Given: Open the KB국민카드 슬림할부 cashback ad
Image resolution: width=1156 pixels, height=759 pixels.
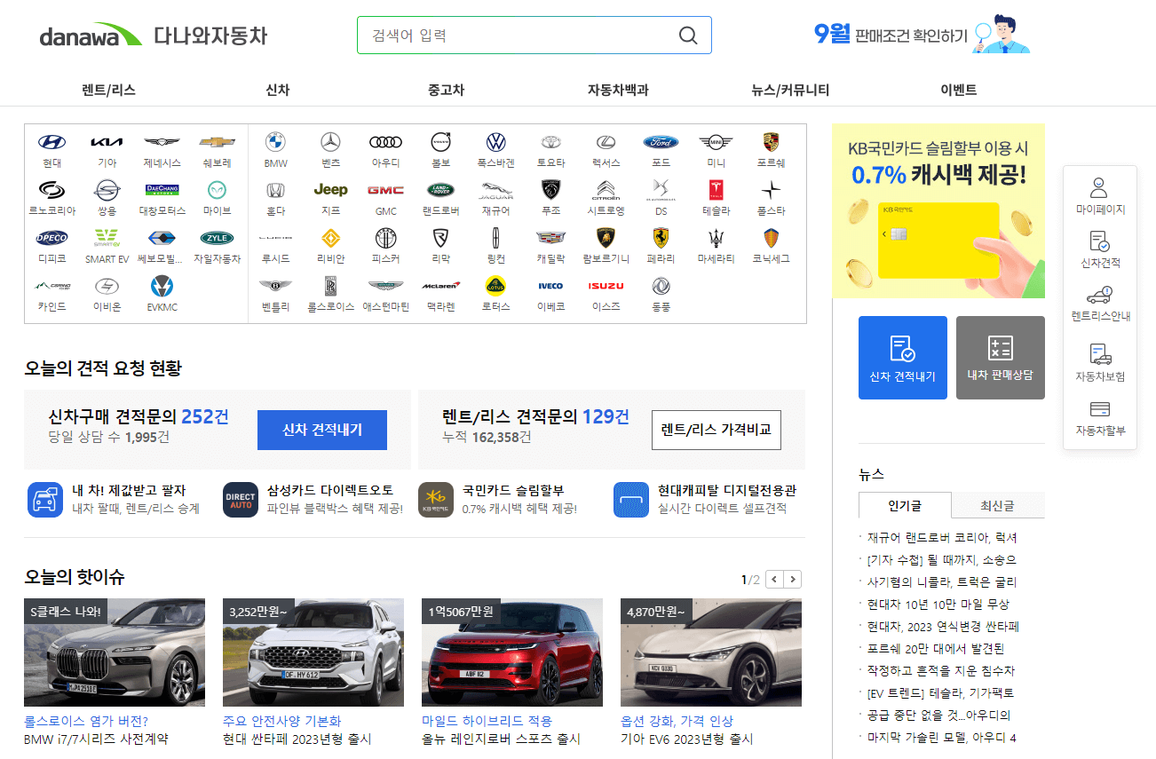Looking at the screenshot, I should click(938, 211).
